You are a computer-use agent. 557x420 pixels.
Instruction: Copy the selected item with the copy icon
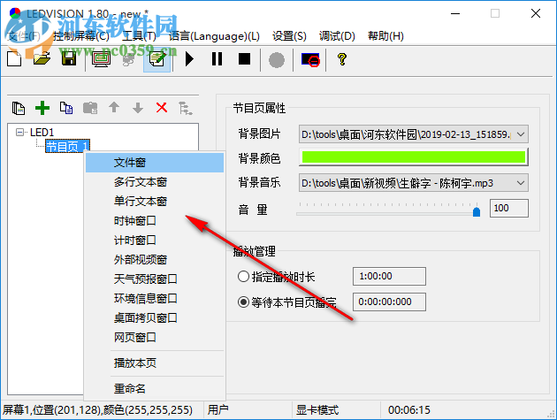(x=66, y=108)
